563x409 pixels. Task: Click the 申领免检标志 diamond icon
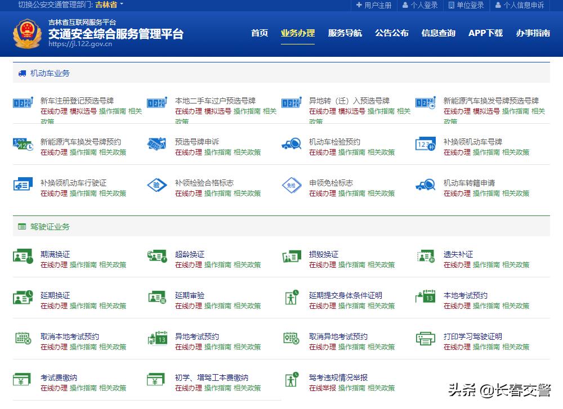coord(292,185)
